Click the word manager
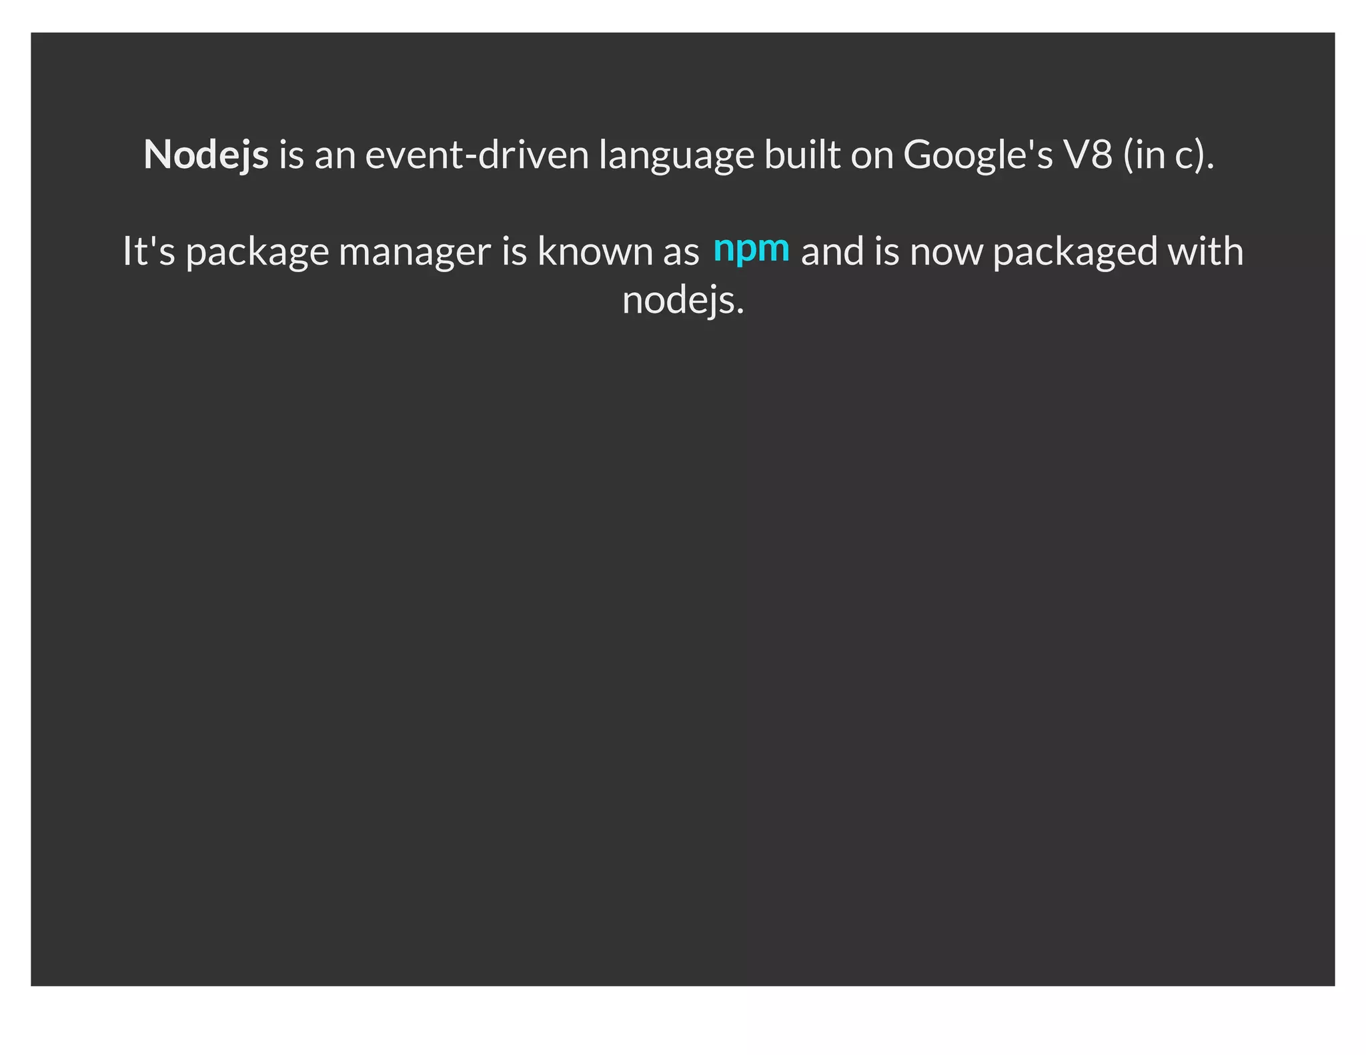Screen dimensions: 1366x1055 pyautogui.click(x=415, y=253)
